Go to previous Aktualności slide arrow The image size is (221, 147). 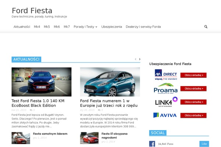[136, 59]
